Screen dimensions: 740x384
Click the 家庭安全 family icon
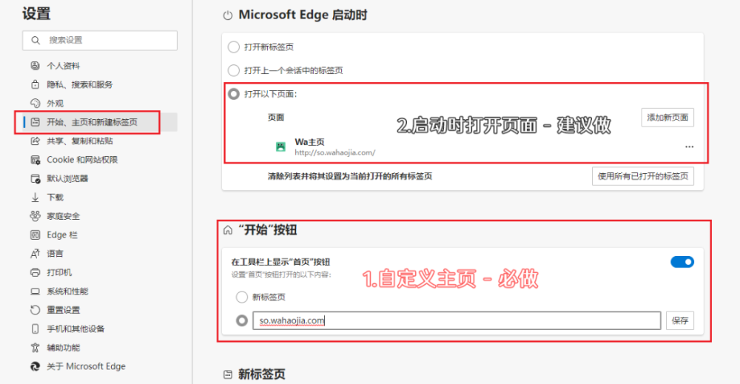[35, 216]
